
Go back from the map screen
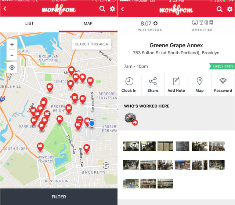[5, 9]
